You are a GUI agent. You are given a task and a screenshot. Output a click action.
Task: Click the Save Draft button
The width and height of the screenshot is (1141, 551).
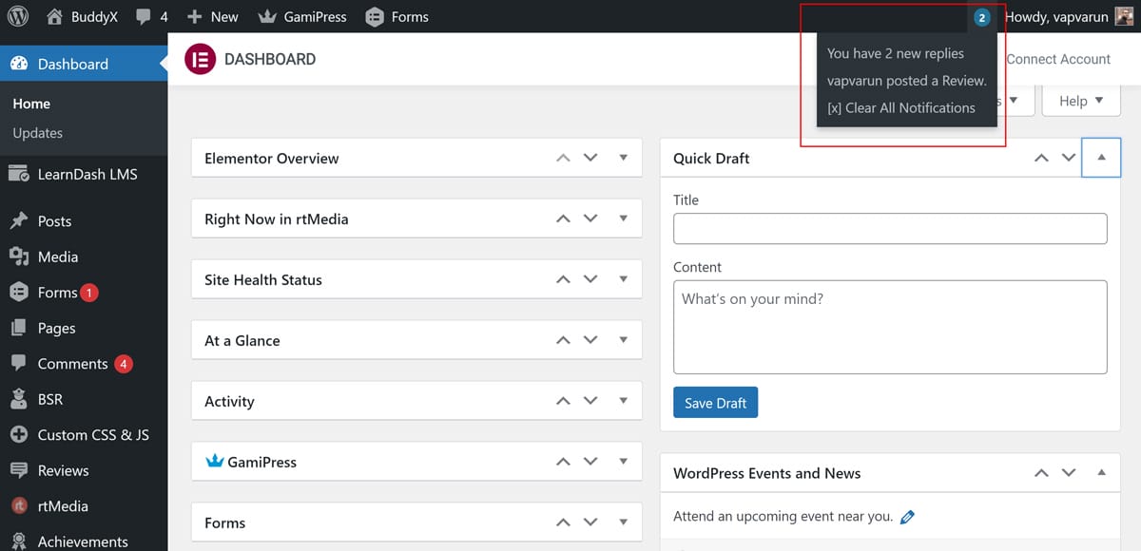tap(715, 403)
